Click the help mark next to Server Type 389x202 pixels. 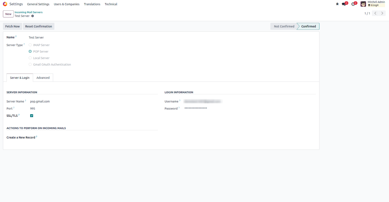24,44
